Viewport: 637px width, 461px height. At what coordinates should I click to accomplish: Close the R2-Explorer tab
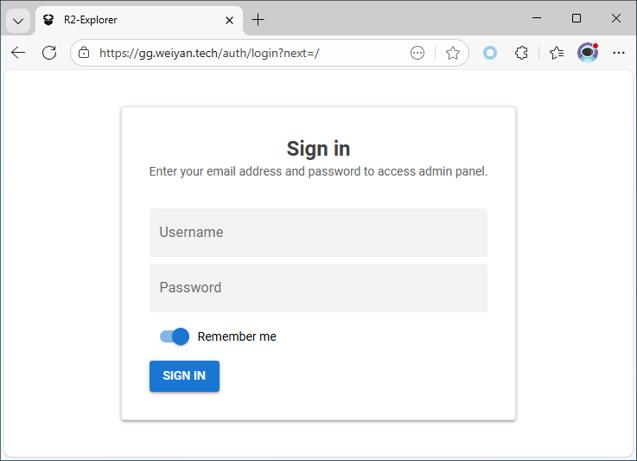coord(230,20)
